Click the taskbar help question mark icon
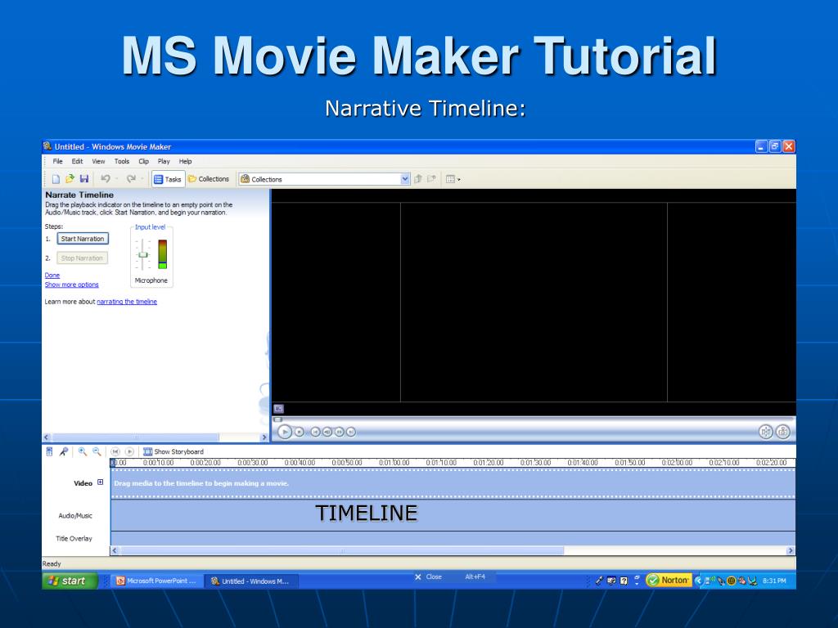This screenshot has width=838, height=628. [x=624, y=581]
